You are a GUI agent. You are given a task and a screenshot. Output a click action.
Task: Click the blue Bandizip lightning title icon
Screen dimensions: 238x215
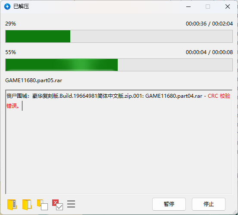(x=7, y=6)
